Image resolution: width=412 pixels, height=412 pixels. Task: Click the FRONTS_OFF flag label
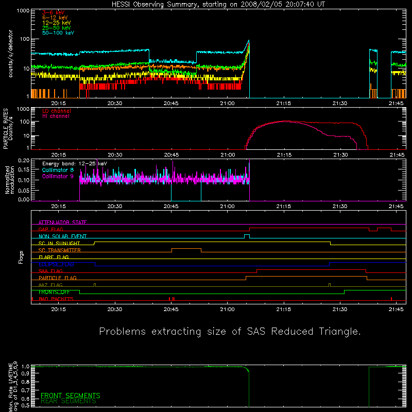[54, 292]
